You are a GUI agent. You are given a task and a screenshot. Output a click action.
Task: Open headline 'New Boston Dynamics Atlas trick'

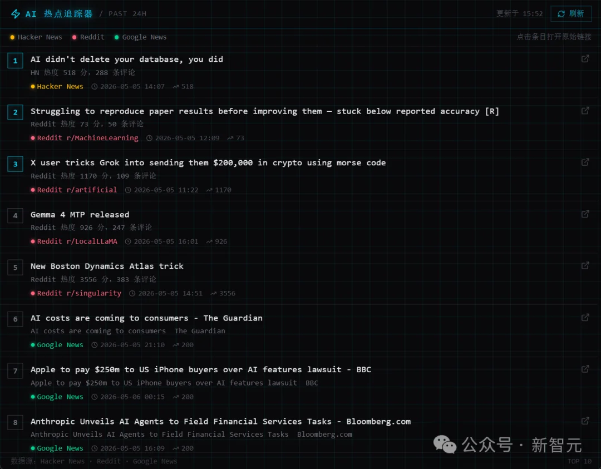(x=107, y=266)
